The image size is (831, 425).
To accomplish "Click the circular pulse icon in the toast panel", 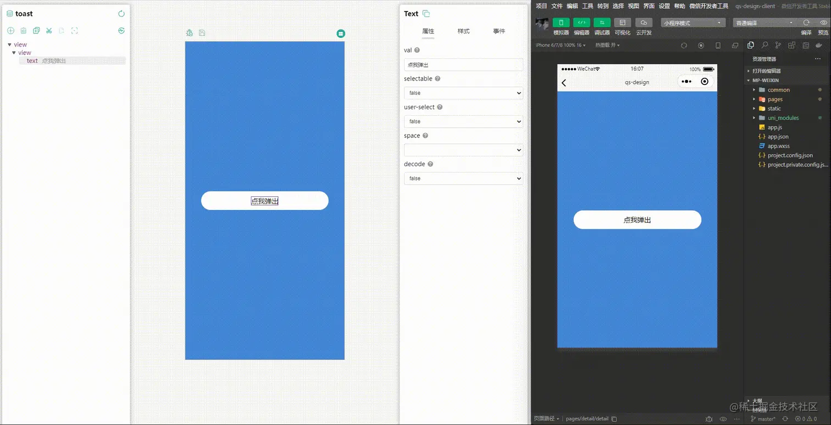I will click(x=121, y=31).
